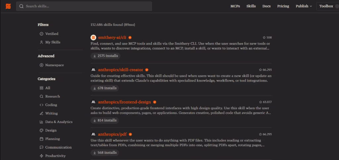Screen dimensions: 339x160
Task: Click the verified badge next to skill-creator
Action: 147,70
